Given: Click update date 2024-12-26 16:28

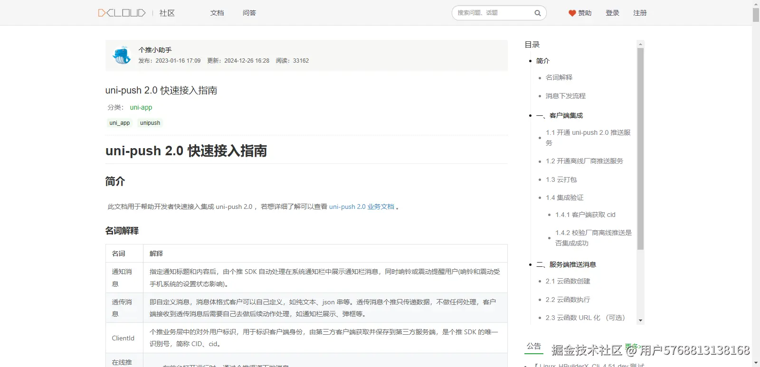Looking at the screenshot, I should coord(247,61).
